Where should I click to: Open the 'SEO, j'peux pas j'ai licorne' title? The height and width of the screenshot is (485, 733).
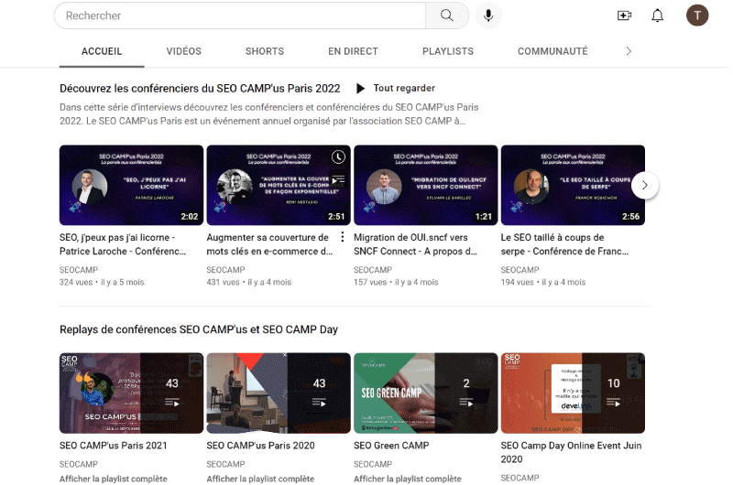123,244
